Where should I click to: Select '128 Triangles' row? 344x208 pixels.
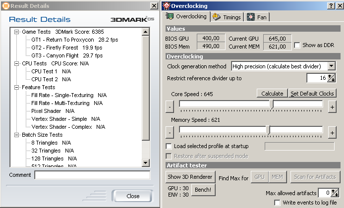coord(54,158)
